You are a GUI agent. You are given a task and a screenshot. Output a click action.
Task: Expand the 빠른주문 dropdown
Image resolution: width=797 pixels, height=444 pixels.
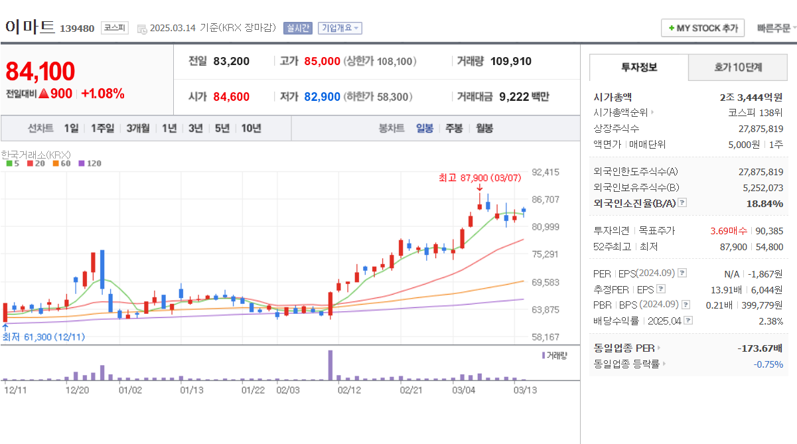pyautogui.click(x=776, y=29)
